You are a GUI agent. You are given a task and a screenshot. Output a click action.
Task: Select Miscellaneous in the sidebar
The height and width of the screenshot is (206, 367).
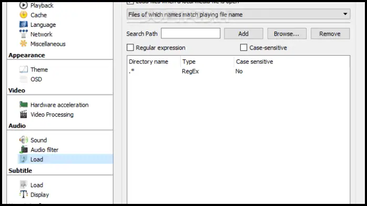click(48, 44)
